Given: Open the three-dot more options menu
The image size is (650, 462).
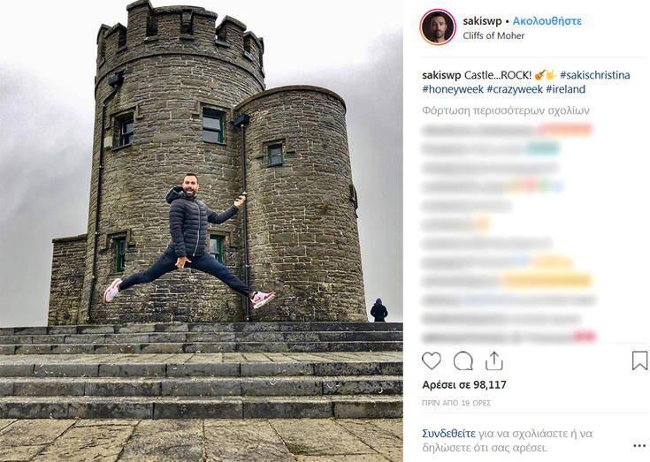Looking at the screenshot, I should (x=639, y=446).
